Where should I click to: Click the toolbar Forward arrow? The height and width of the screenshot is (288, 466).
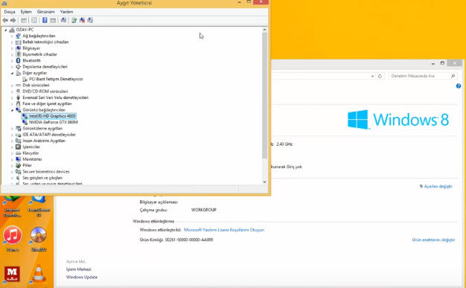pyautogui.click(x=13, y=20)
